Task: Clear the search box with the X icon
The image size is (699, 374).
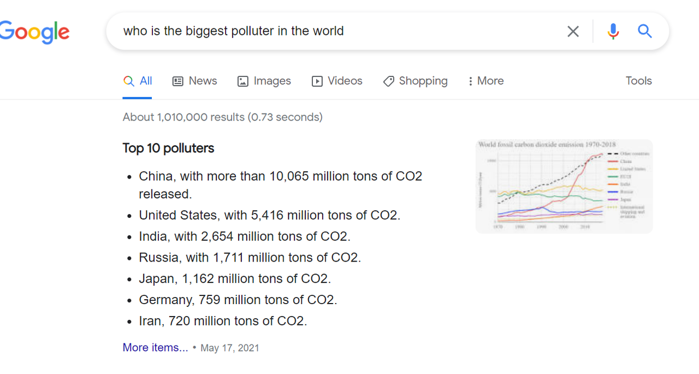Action: (x=573, y=32)
